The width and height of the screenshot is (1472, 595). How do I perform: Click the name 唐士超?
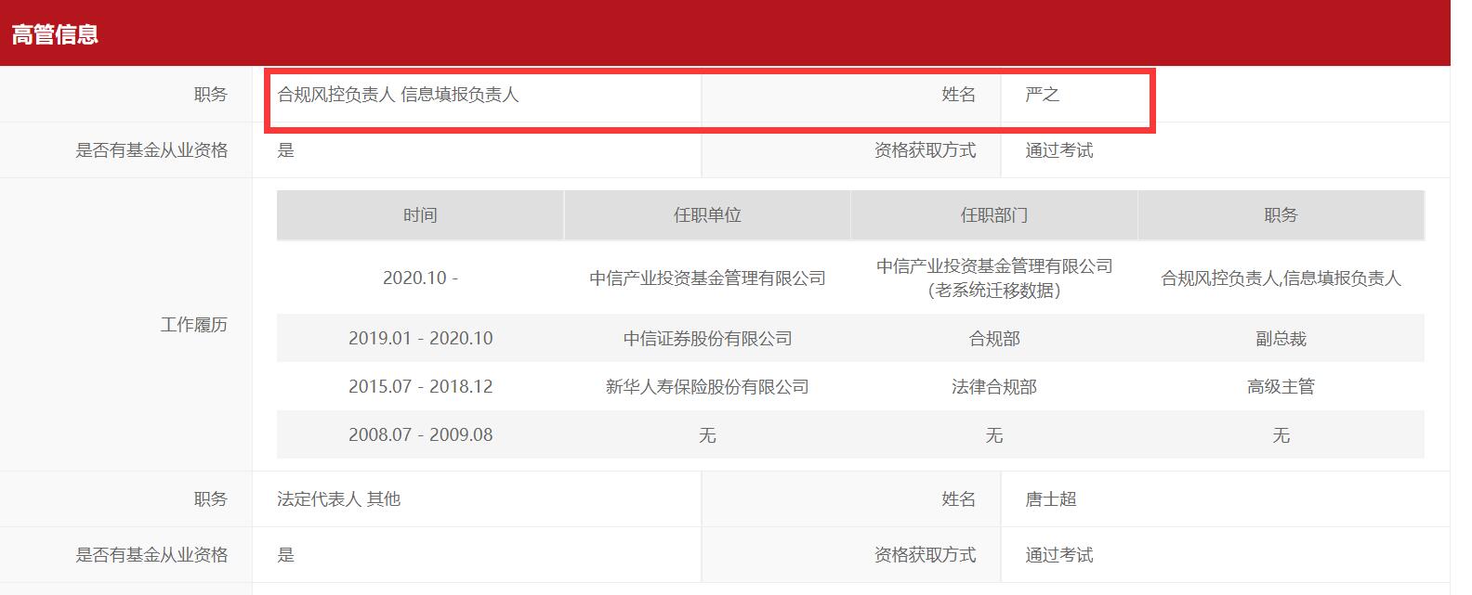[x=1051, y=499]
